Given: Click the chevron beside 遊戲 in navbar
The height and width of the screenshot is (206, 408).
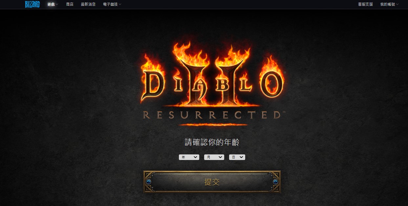Looking at the screenshot, I should click(57, 4).
